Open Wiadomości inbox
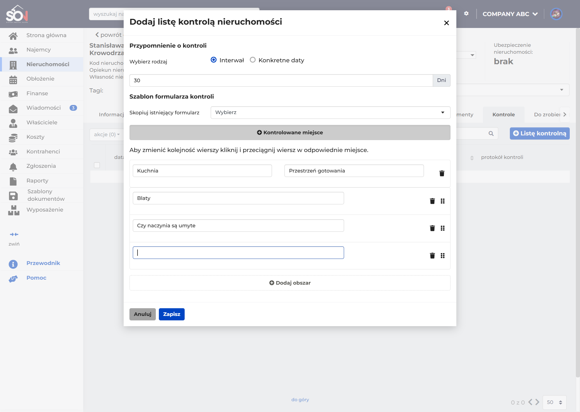 click(x=42, y=108)
